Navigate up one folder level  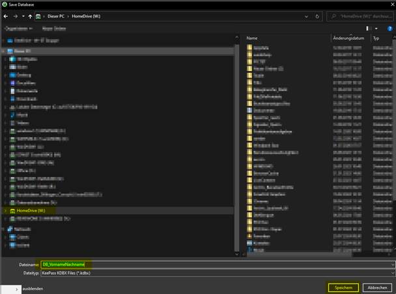click(31, 16)
